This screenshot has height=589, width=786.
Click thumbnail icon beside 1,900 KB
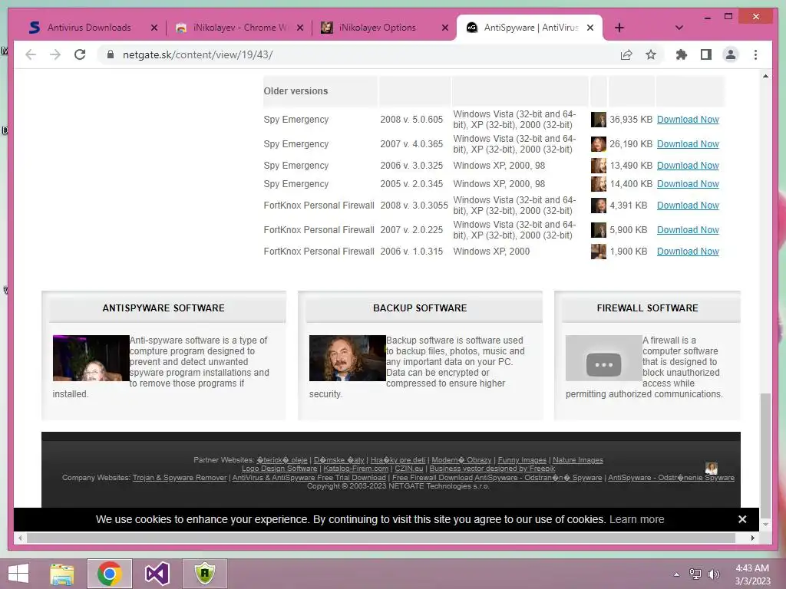click(x=599, y=252)
